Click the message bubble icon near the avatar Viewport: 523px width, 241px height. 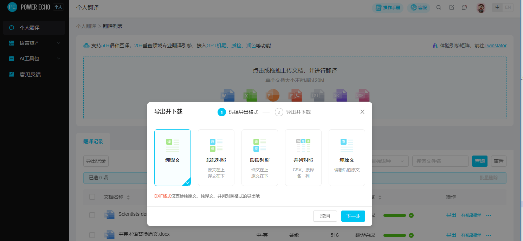464,7
